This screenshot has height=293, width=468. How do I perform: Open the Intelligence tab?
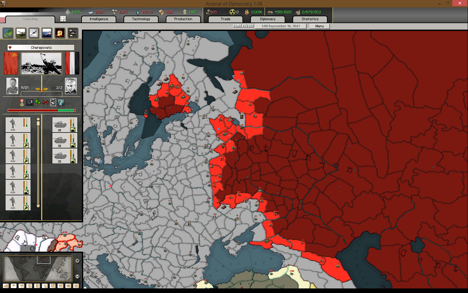pyautogui.click(x=99, y=19)
